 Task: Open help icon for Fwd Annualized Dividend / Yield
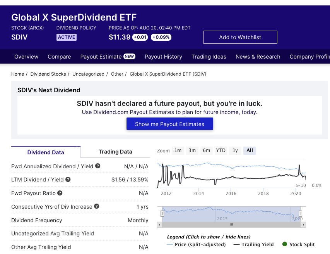pyautogui.click(x=97, y=166)
